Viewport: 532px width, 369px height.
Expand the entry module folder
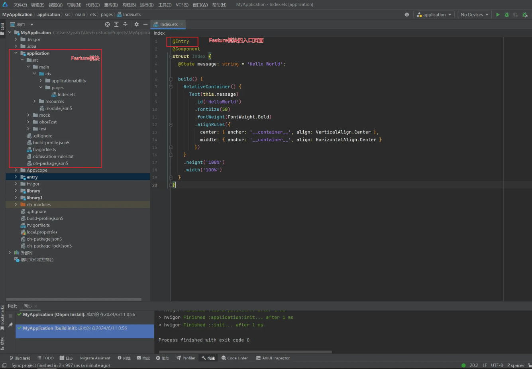pos(16,177)
